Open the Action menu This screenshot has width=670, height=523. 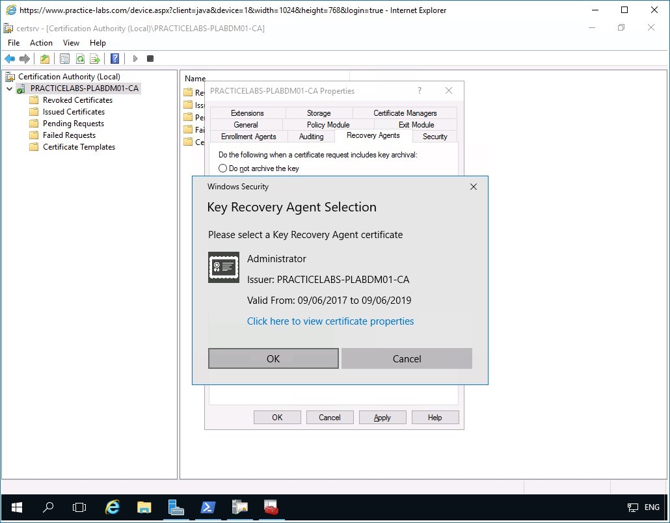click(x=41, y=43)
